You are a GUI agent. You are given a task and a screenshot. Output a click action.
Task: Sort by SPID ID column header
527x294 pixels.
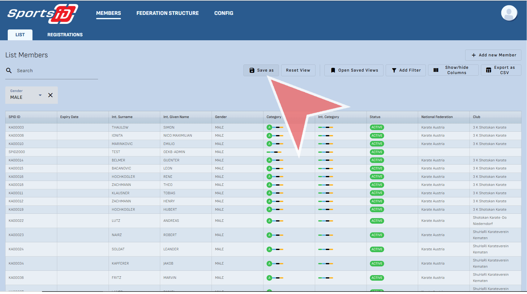[x=15, y=117]
